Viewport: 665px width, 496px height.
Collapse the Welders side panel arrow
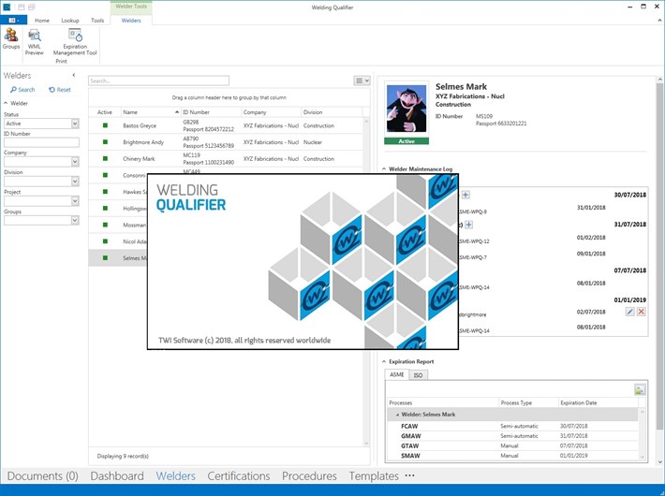pos(74,75)
